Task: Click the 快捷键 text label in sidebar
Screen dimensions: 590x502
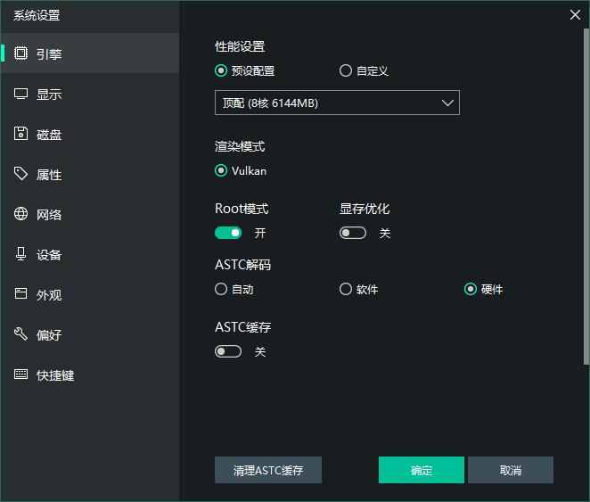Action: [x=55, y=375]
